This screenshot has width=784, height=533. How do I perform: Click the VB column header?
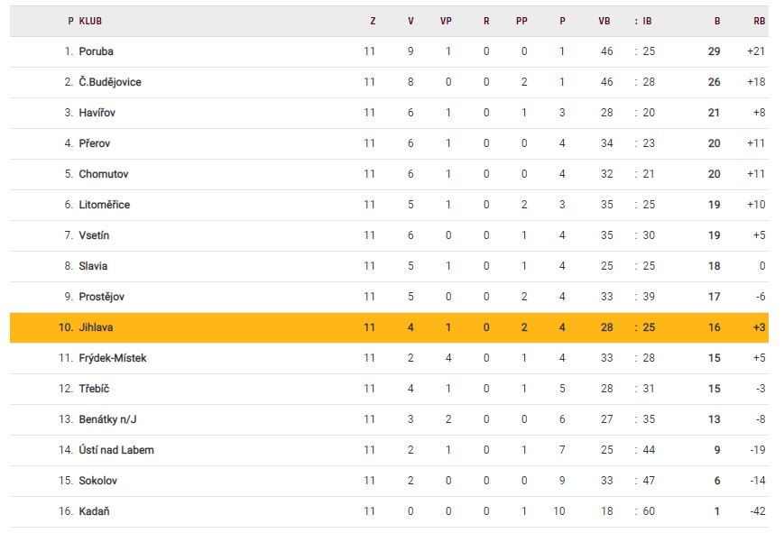(604, 21)
